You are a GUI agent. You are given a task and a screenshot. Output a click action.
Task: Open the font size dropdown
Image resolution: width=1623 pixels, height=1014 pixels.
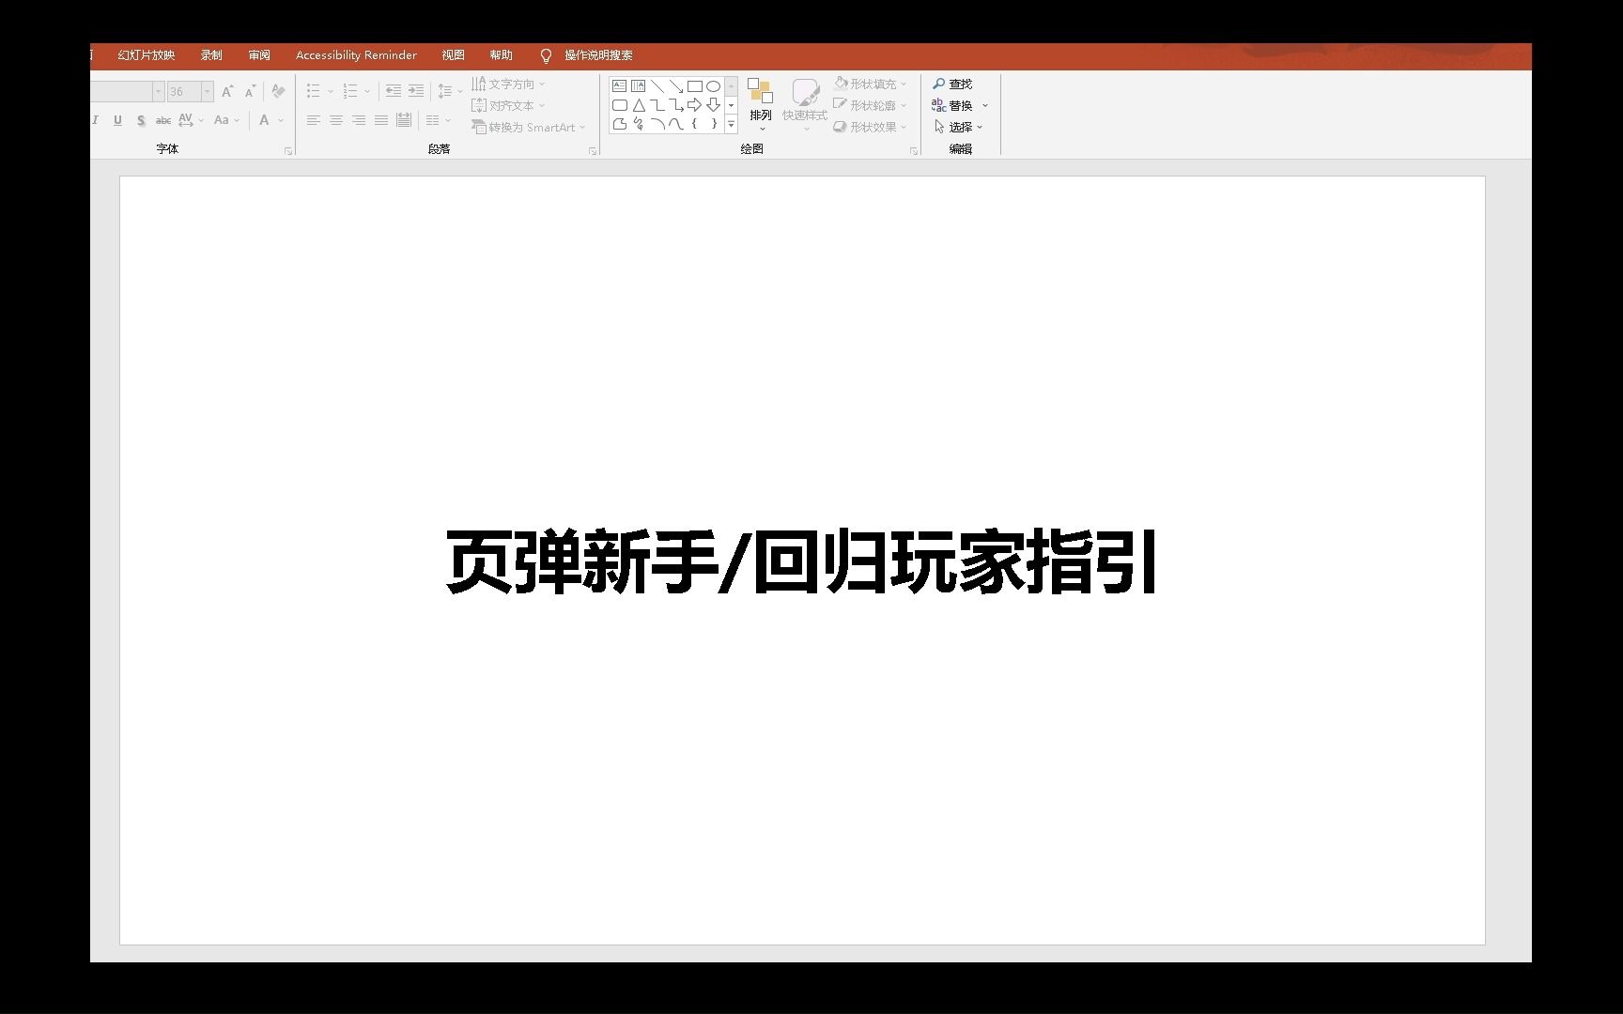pos(206,91)
